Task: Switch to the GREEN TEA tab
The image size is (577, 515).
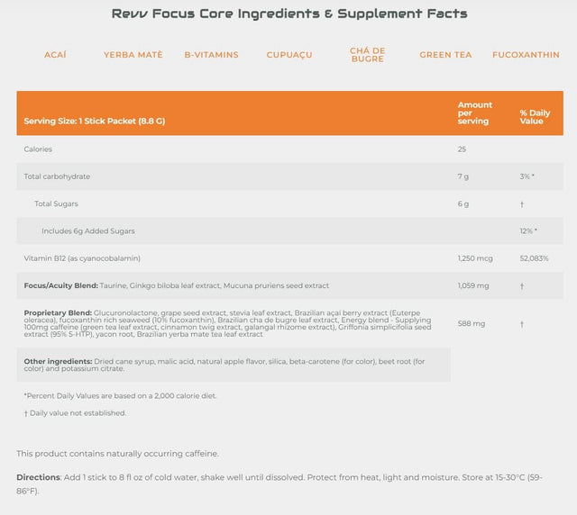Action: (445, 55)
